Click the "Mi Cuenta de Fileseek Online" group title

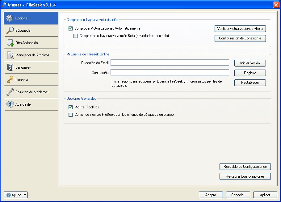88,54
